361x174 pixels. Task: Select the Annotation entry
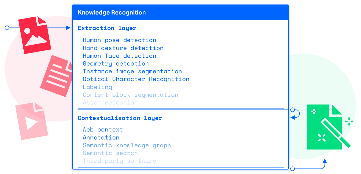(x=101, y=137)
